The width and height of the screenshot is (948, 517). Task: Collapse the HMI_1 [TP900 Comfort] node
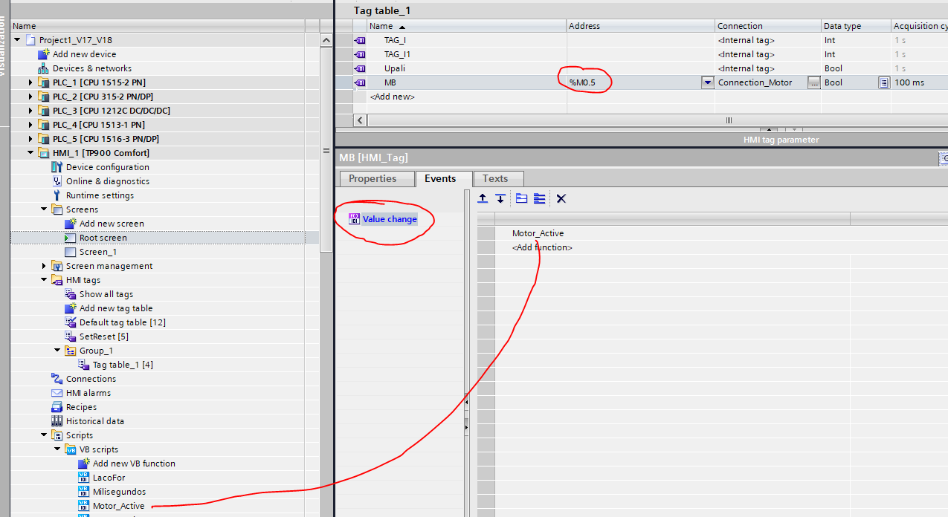(30, 153)
